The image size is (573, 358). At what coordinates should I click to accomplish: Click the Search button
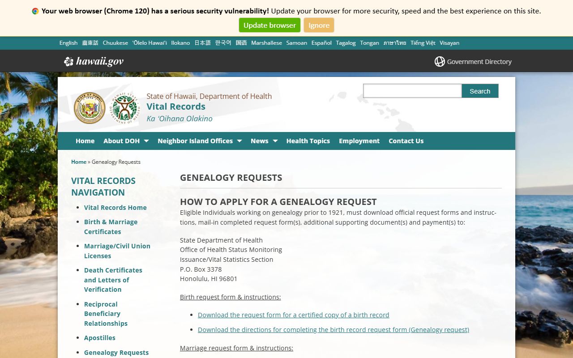pyautogui.click(x=480, y=91)
